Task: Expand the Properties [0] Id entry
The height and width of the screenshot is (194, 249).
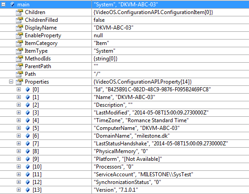Action: click(19, 89)
